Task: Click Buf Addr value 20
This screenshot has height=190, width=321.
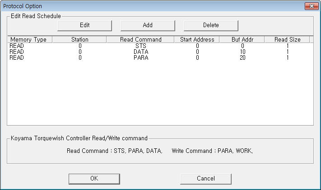Action: click(242, 57)
